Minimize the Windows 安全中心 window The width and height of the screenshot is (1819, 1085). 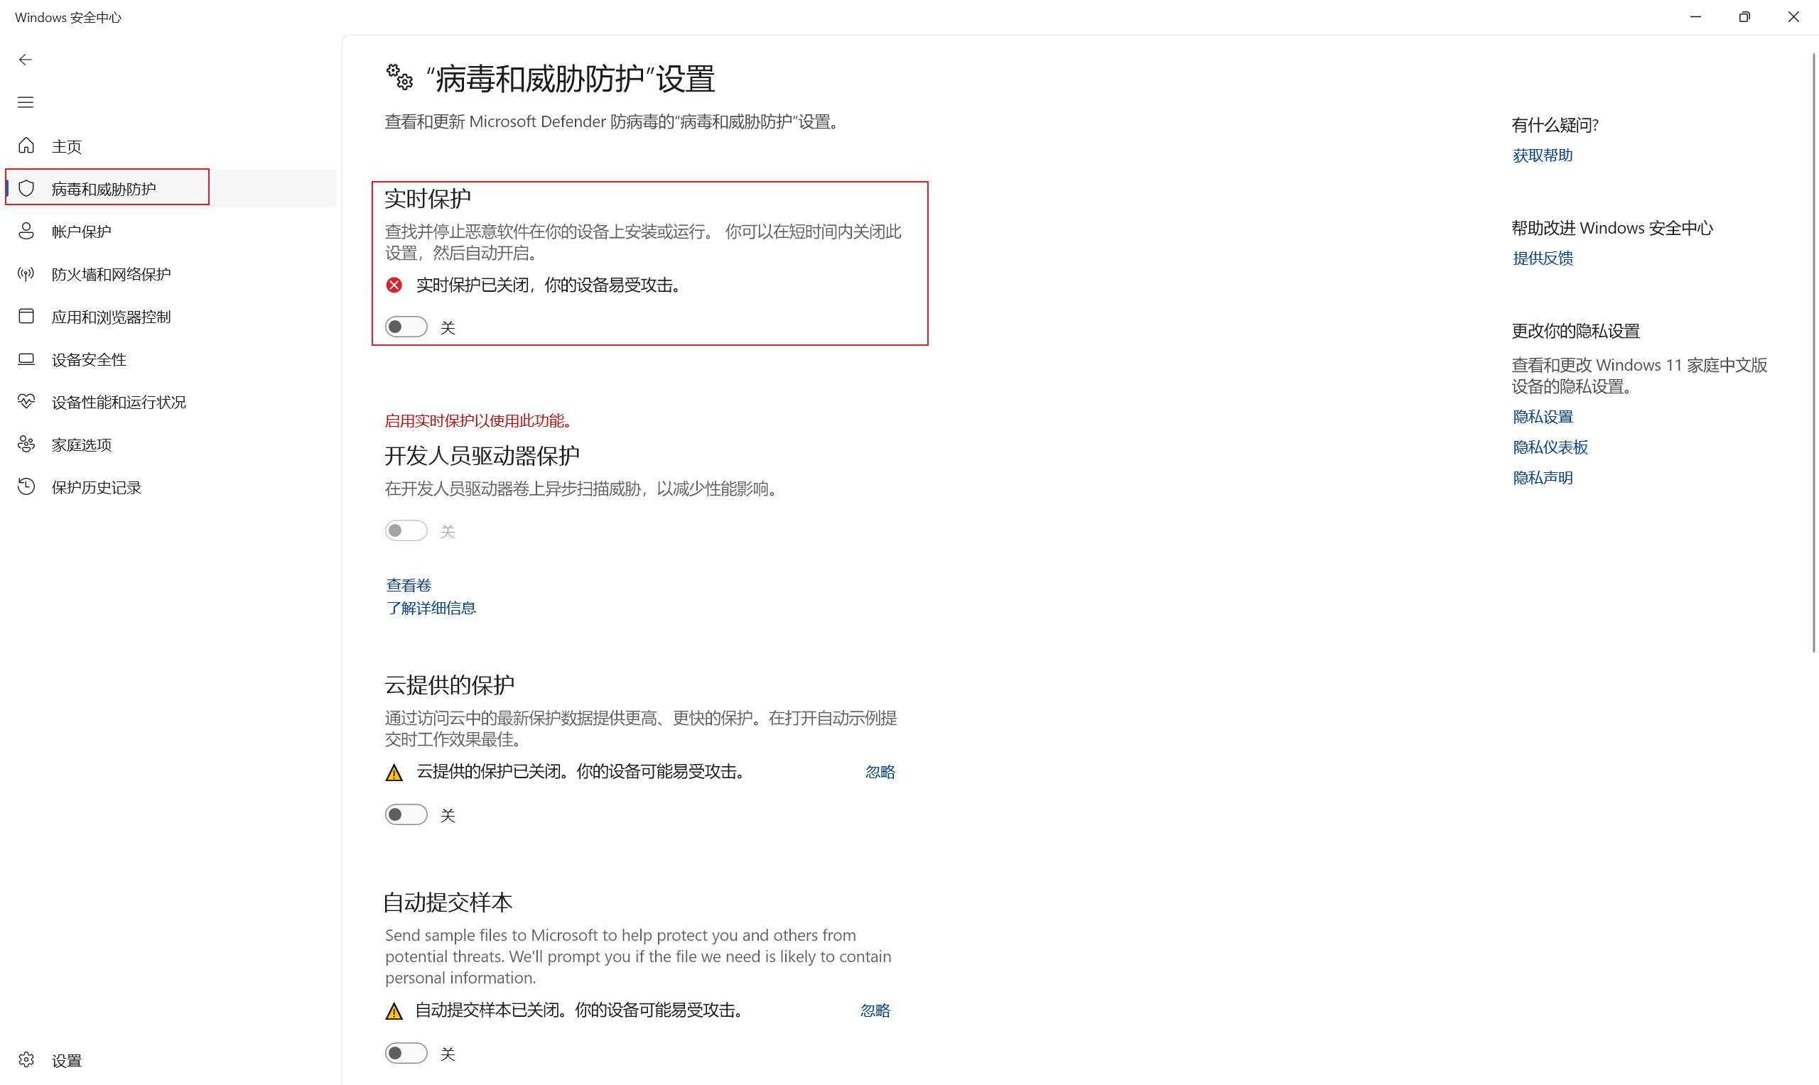click(x=1695, y=17)
